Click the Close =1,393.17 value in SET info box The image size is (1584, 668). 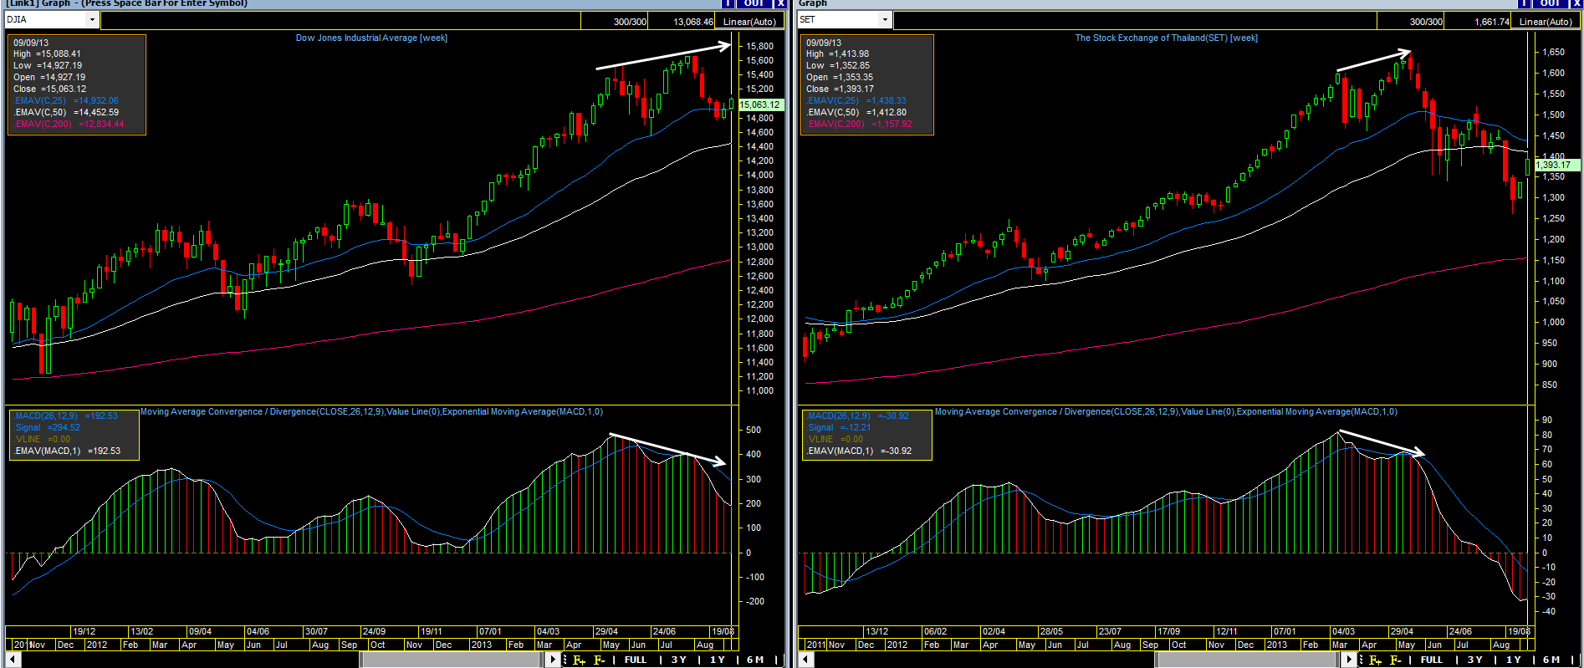coord(840,89)
